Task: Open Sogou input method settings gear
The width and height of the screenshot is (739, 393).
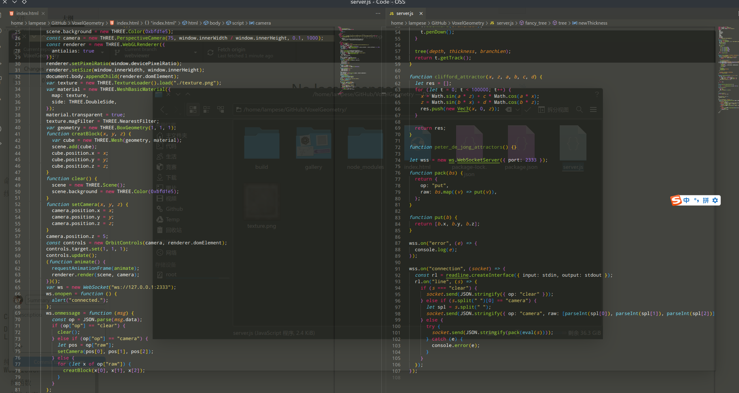Action: tap(715, 200)
